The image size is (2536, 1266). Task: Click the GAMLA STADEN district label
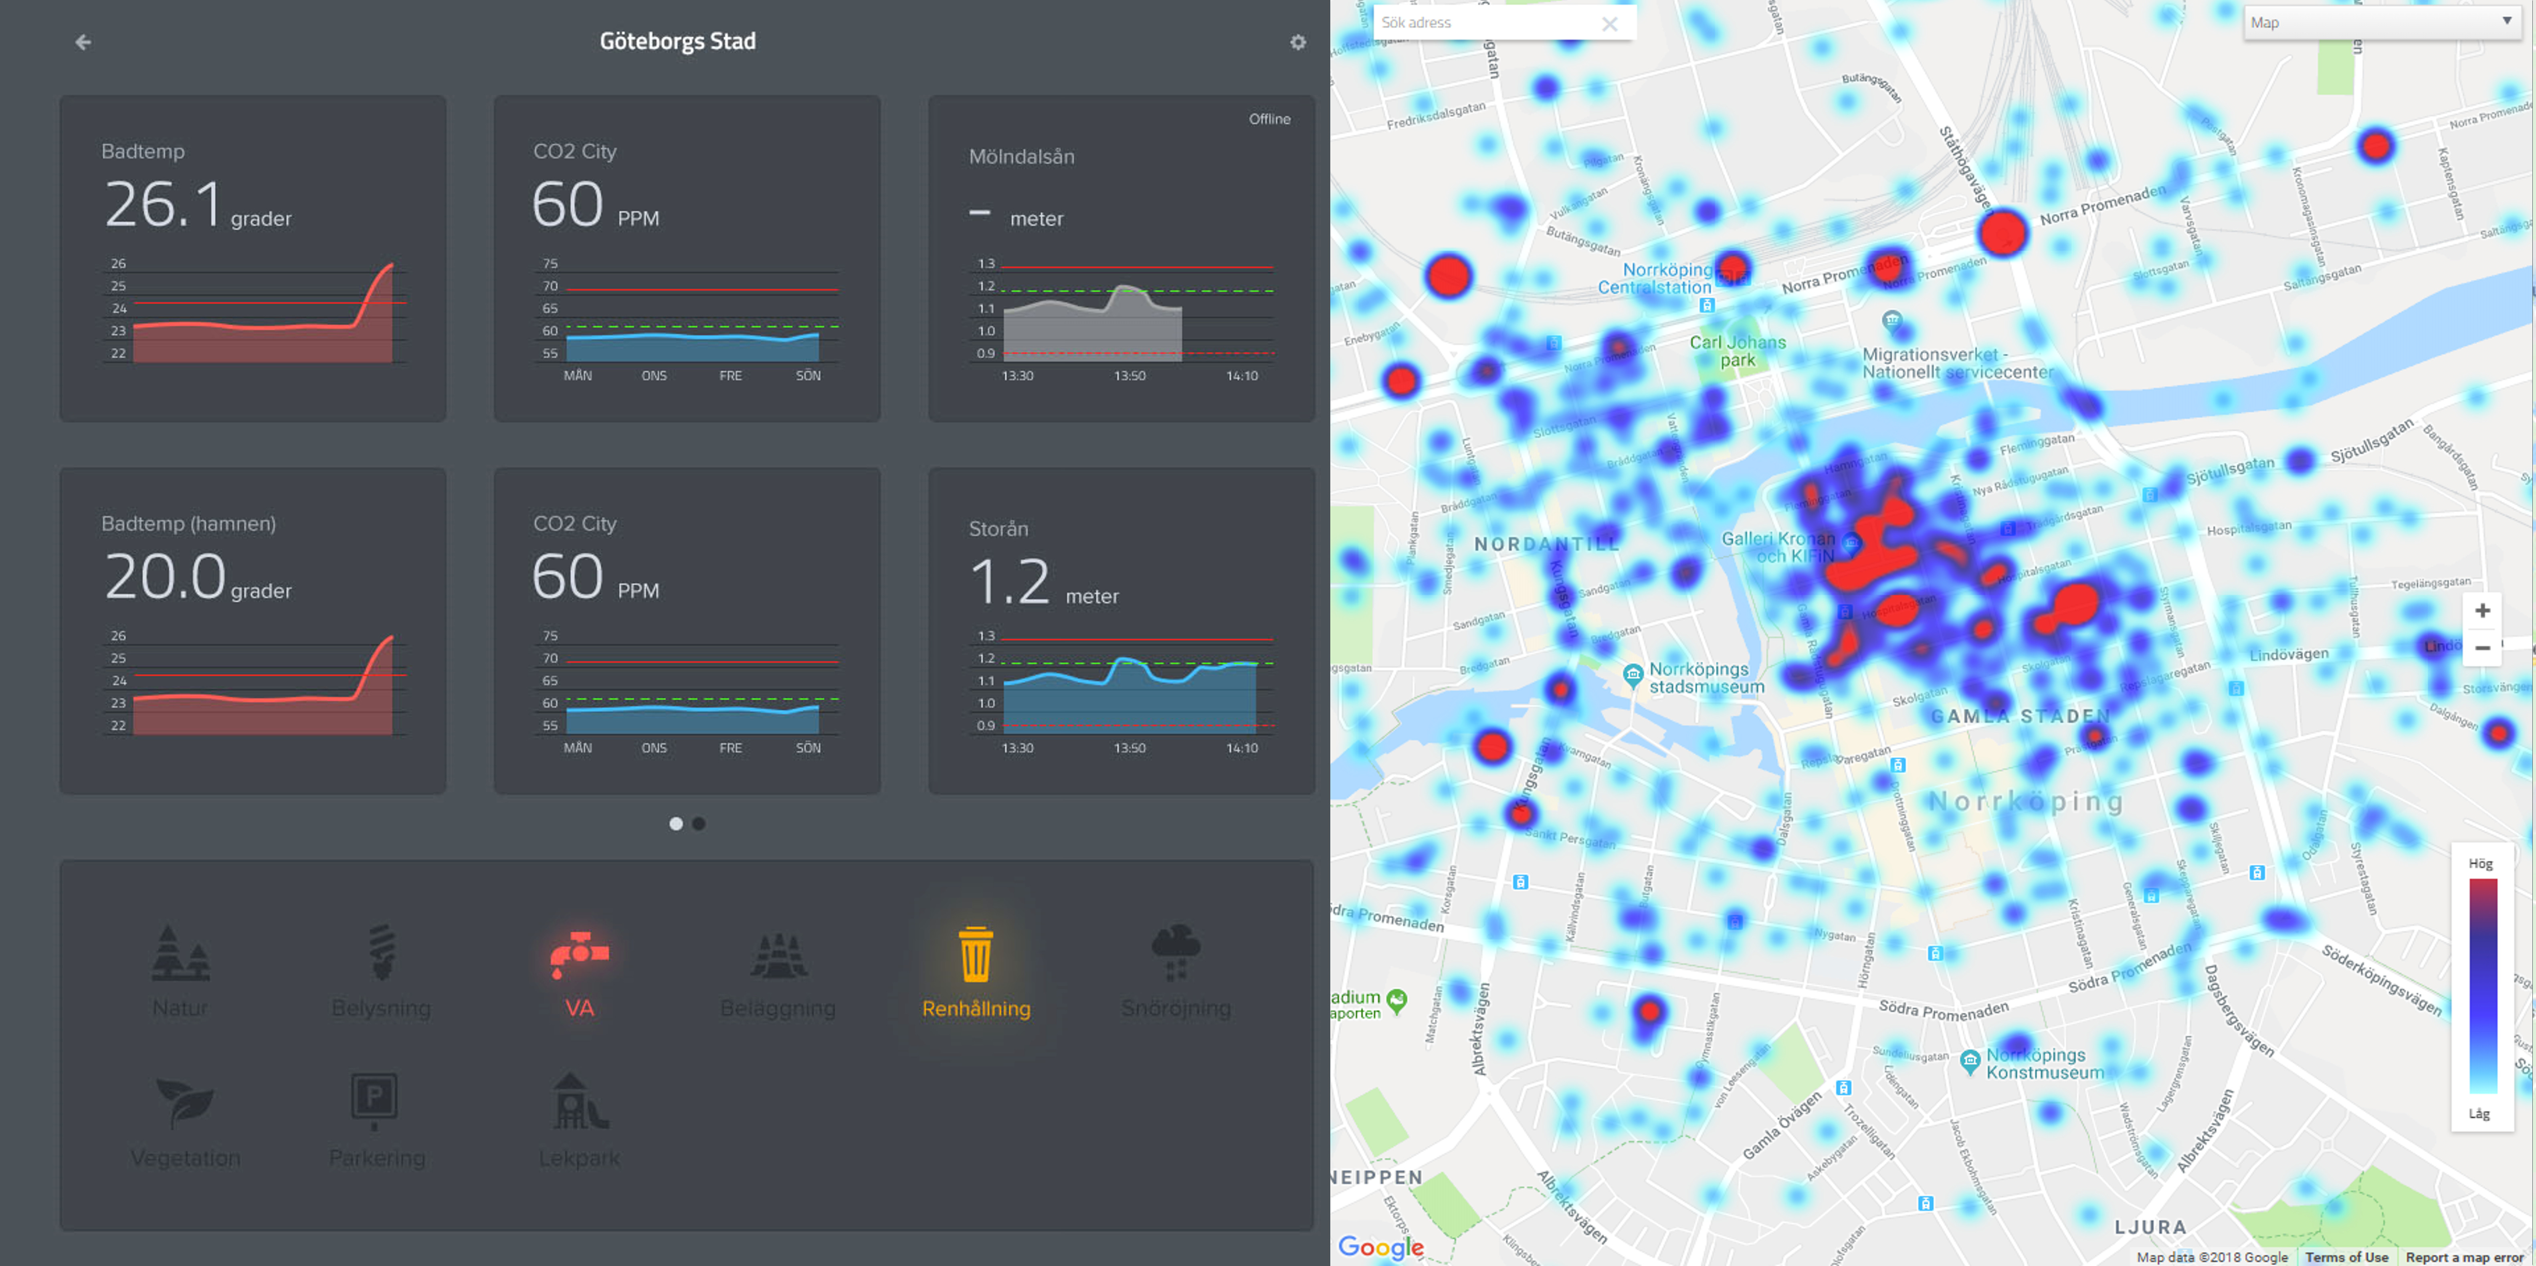click(2020, 716)
